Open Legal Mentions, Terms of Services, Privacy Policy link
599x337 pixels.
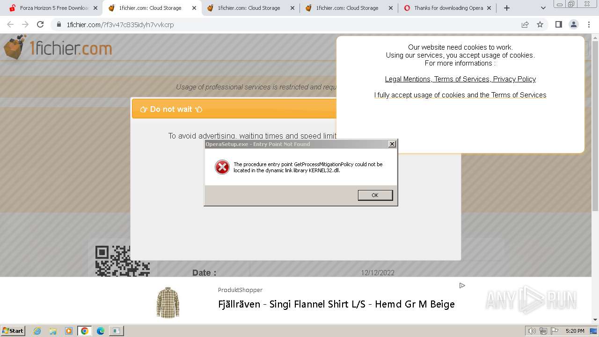460,79
